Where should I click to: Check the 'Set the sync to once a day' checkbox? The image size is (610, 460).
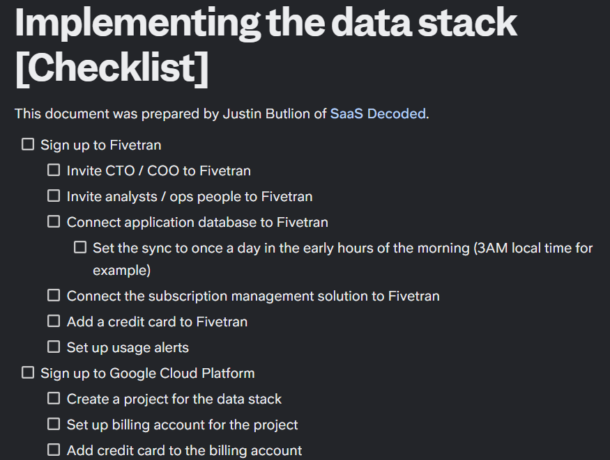[80, 248]
